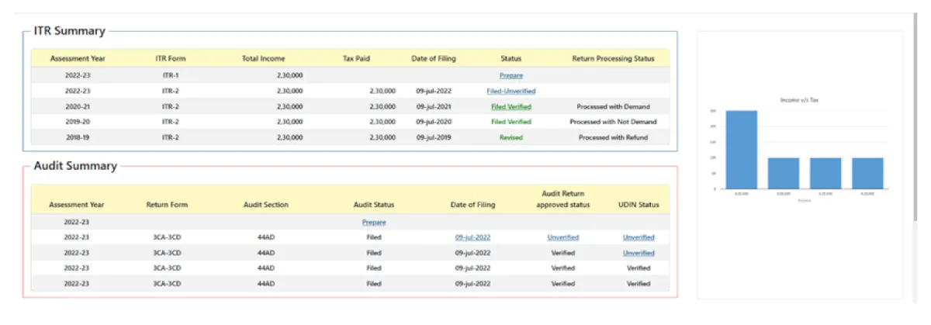Select the ITR-1 form cell
The image size is (931, 325).
click(x=170, y=75)
